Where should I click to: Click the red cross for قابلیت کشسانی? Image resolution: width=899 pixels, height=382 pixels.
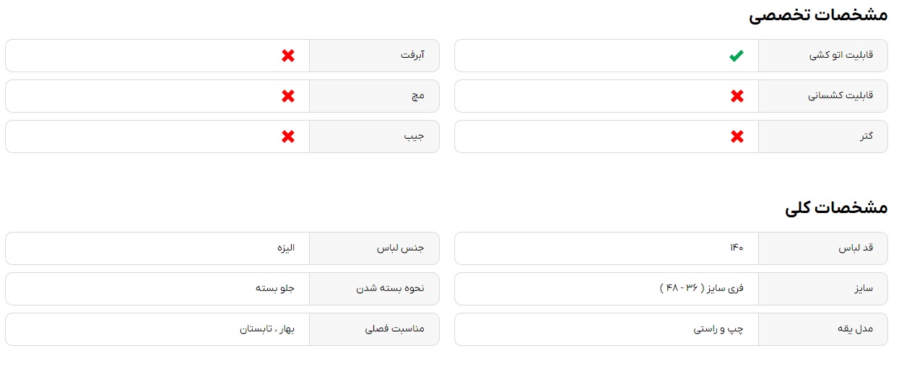[x=737, y=96]
